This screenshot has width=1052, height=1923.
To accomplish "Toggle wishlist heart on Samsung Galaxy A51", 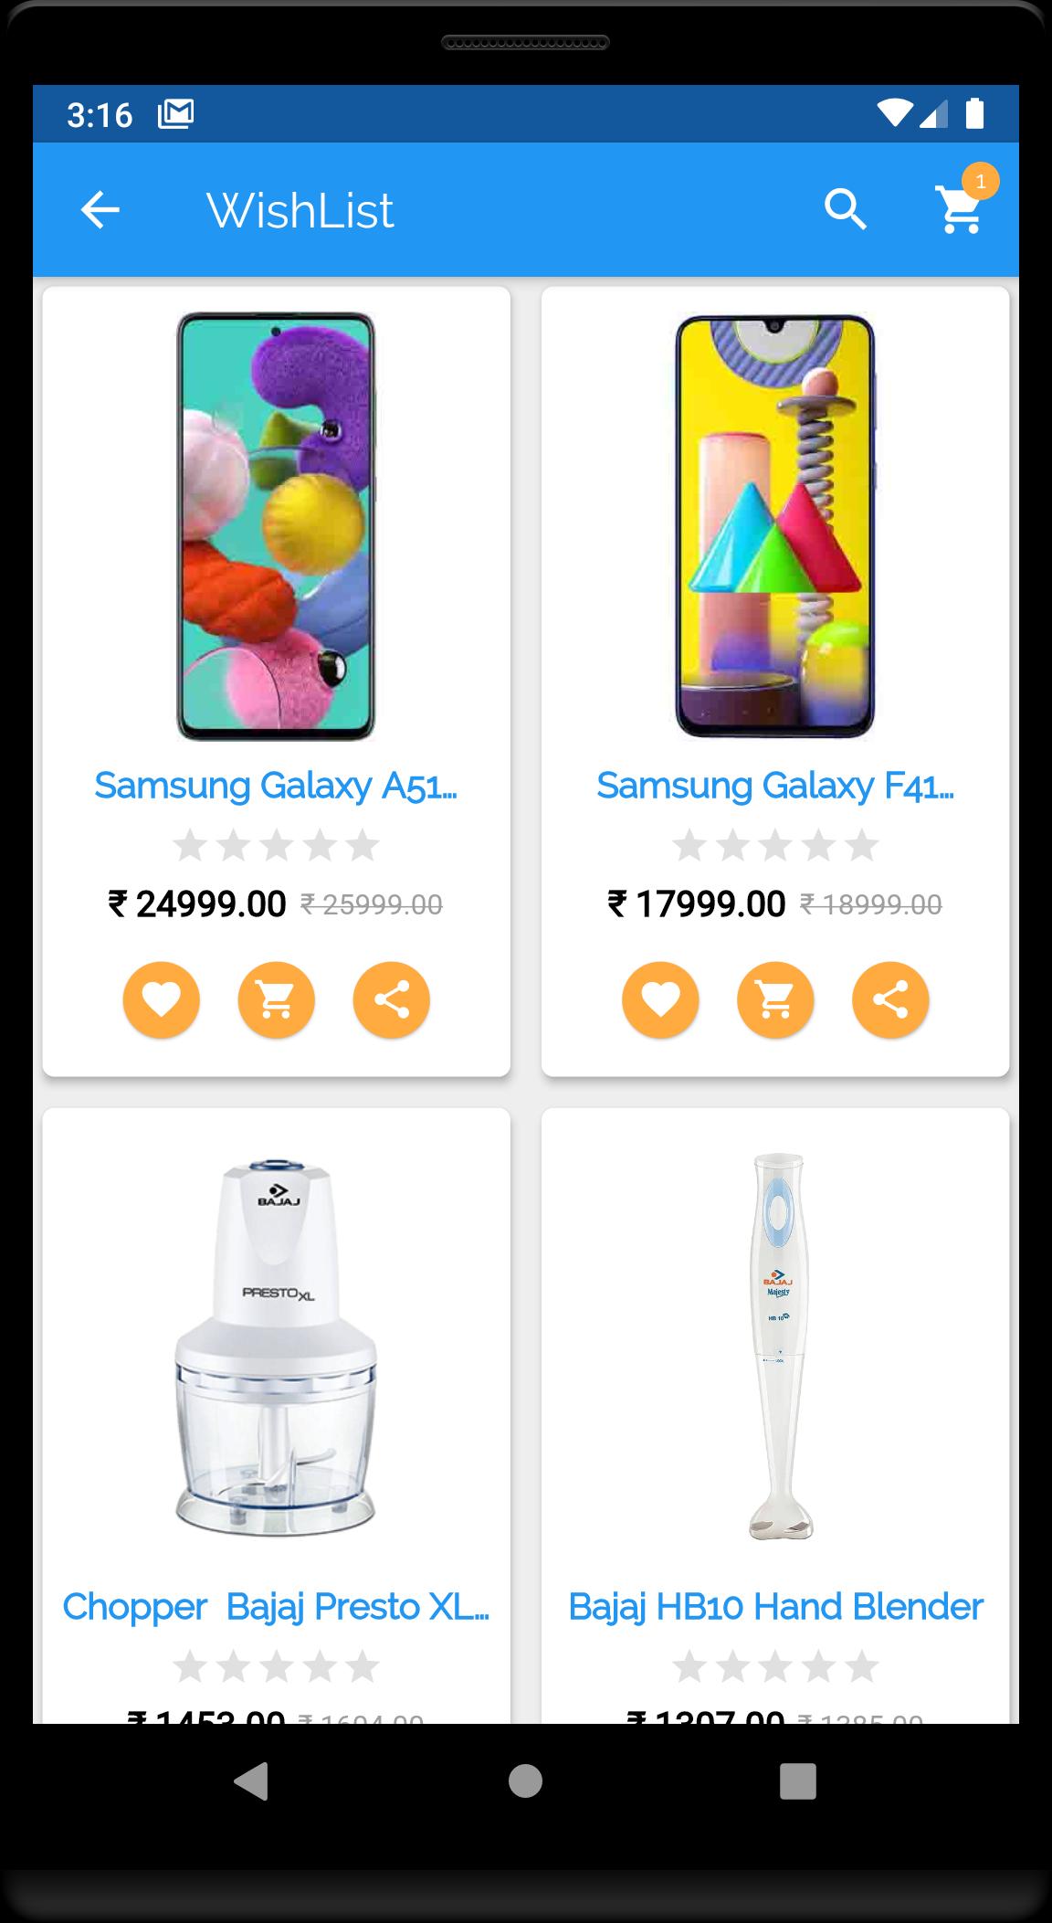I will [x=162, y=999].
